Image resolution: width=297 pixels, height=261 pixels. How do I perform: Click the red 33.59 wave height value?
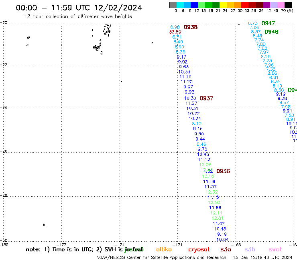[x=175, y=32]
